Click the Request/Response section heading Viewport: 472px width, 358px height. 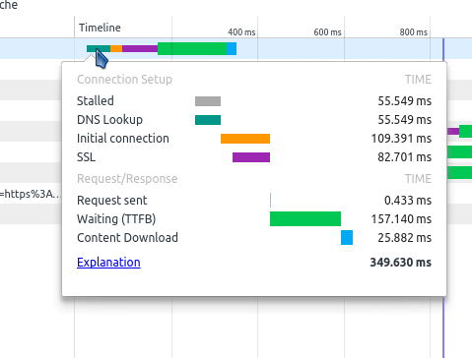(127, 179)
